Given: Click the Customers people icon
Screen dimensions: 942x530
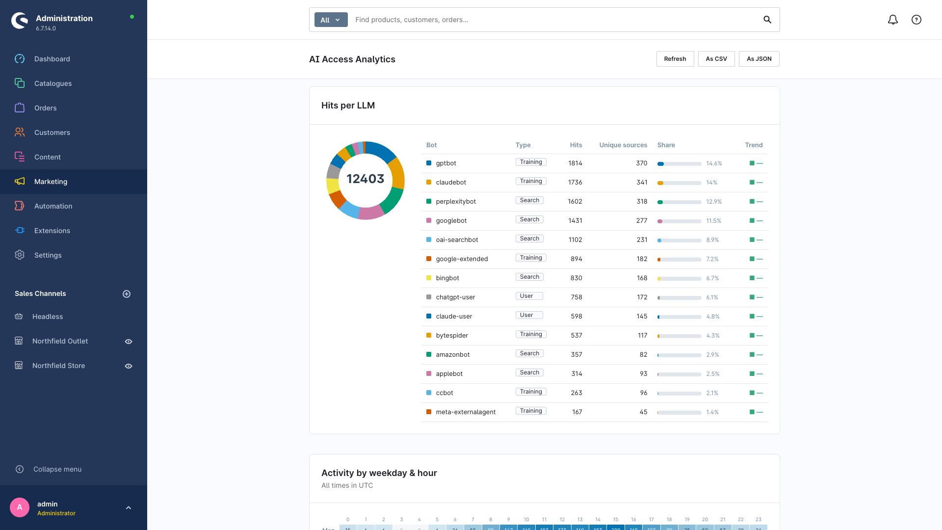Looking at the screenshot, I should pos(20,132).
